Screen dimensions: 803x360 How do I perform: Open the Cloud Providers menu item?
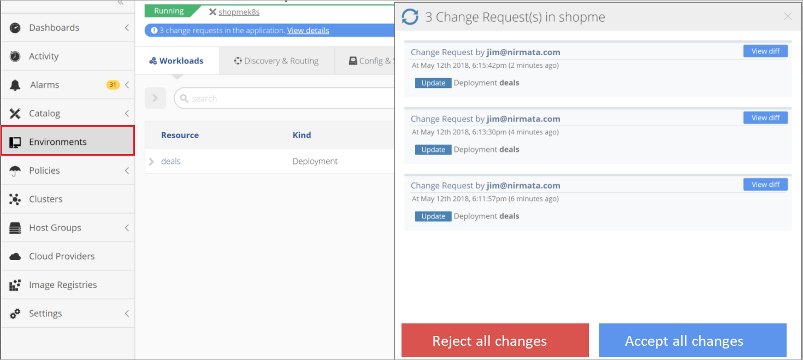coord(68,256)
